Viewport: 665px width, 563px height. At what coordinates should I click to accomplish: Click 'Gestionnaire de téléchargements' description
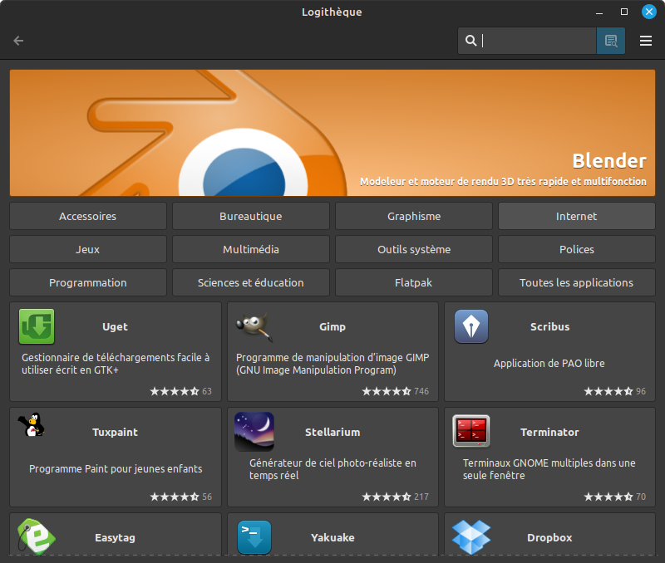[x=116, y=364]
